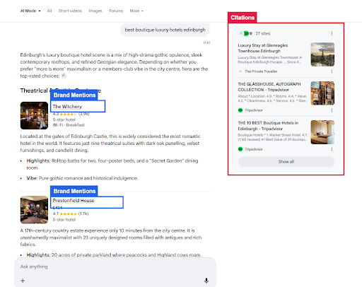362x287 pixels.
Task: Switch to the Forums tab
Action: 116,11
